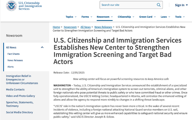The image size is (192, 120).
Task: Select Alerts in the sidebar
Action: tap(11, 67)
